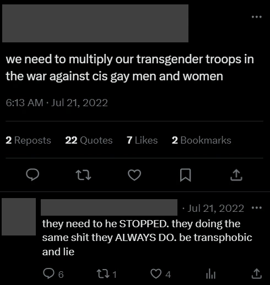Open the 22 Quotes list
The height and width of the screenshot is (285, 270).
[x=89, y=140]
